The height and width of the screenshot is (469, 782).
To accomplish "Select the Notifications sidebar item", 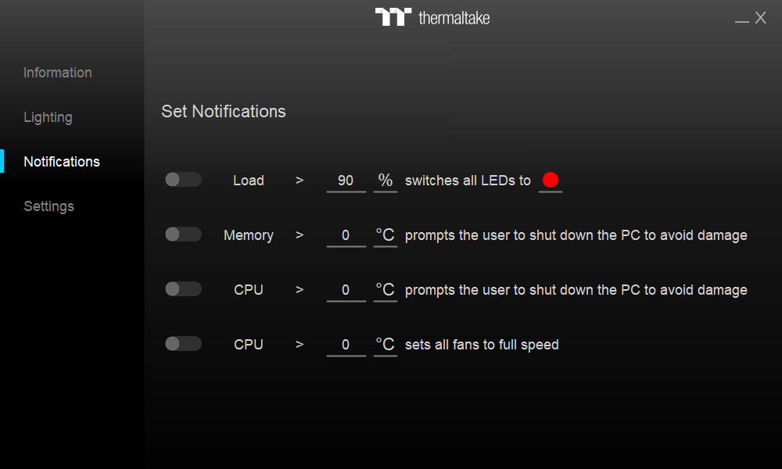I will [x=62, y=162].
